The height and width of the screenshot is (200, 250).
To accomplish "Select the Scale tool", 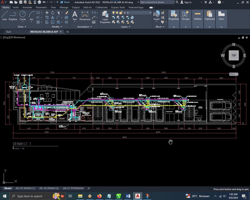I will (x=53, y=22).
